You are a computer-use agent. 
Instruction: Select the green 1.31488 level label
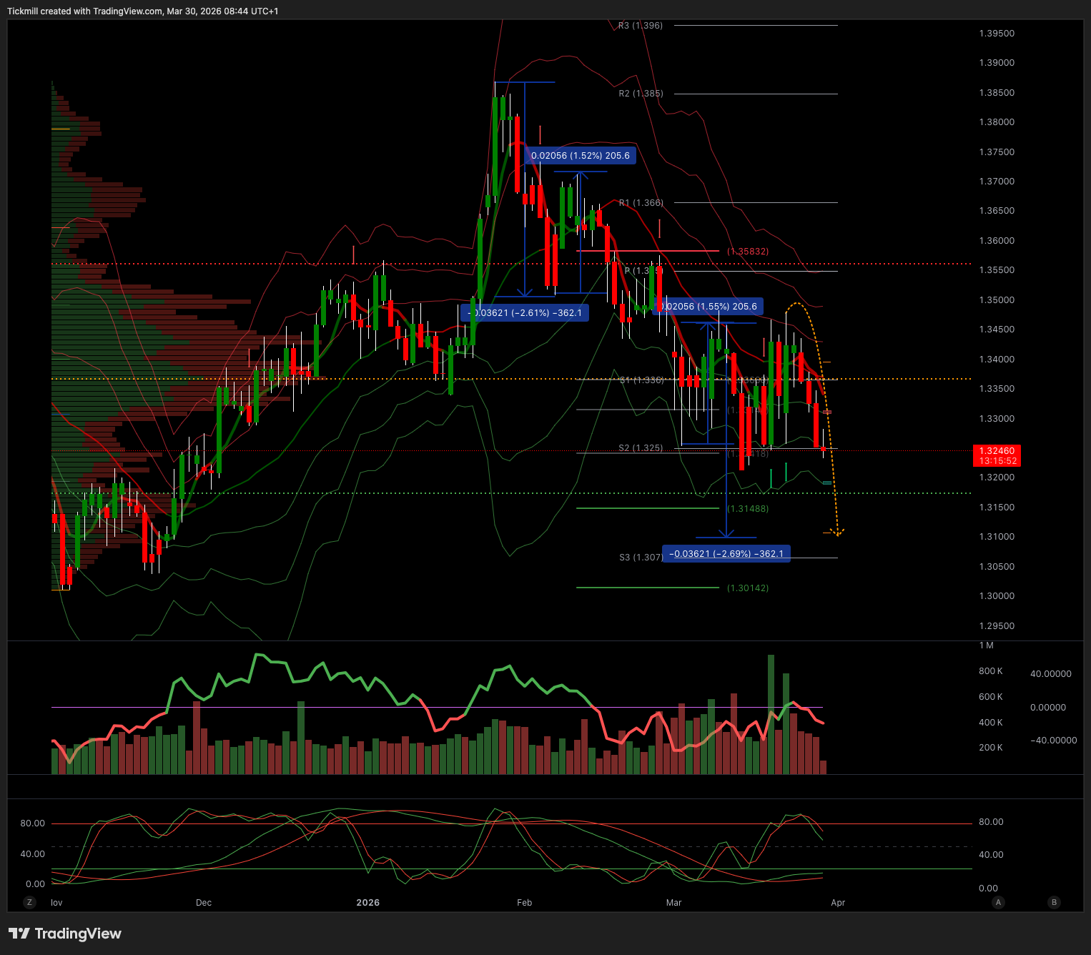point(748,509)
